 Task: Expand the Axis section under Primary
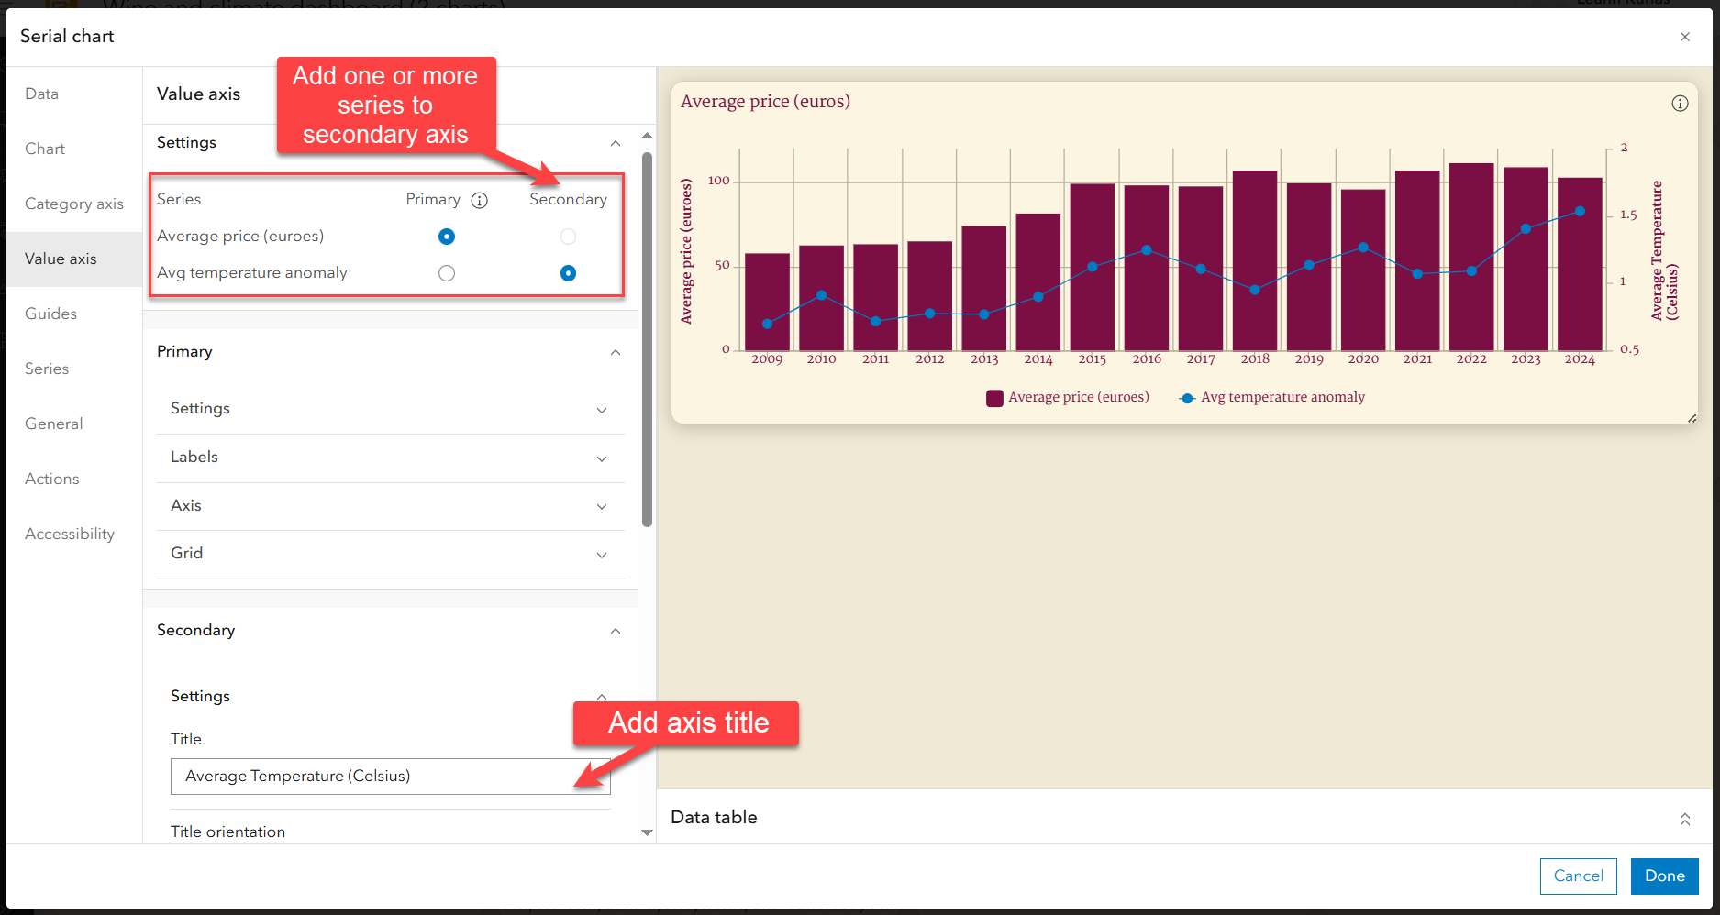602,506
